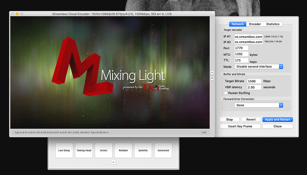
Task: Select the Action preset
Action: coord(103,150)
